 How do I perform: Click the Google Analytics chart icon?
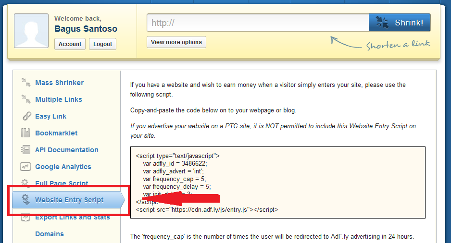[25, 167]
